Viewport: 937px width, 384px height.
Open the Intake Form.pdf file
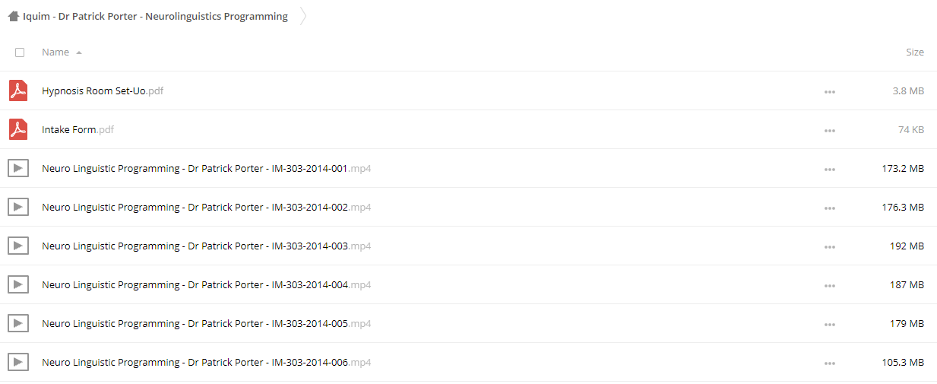click(78, 129)
